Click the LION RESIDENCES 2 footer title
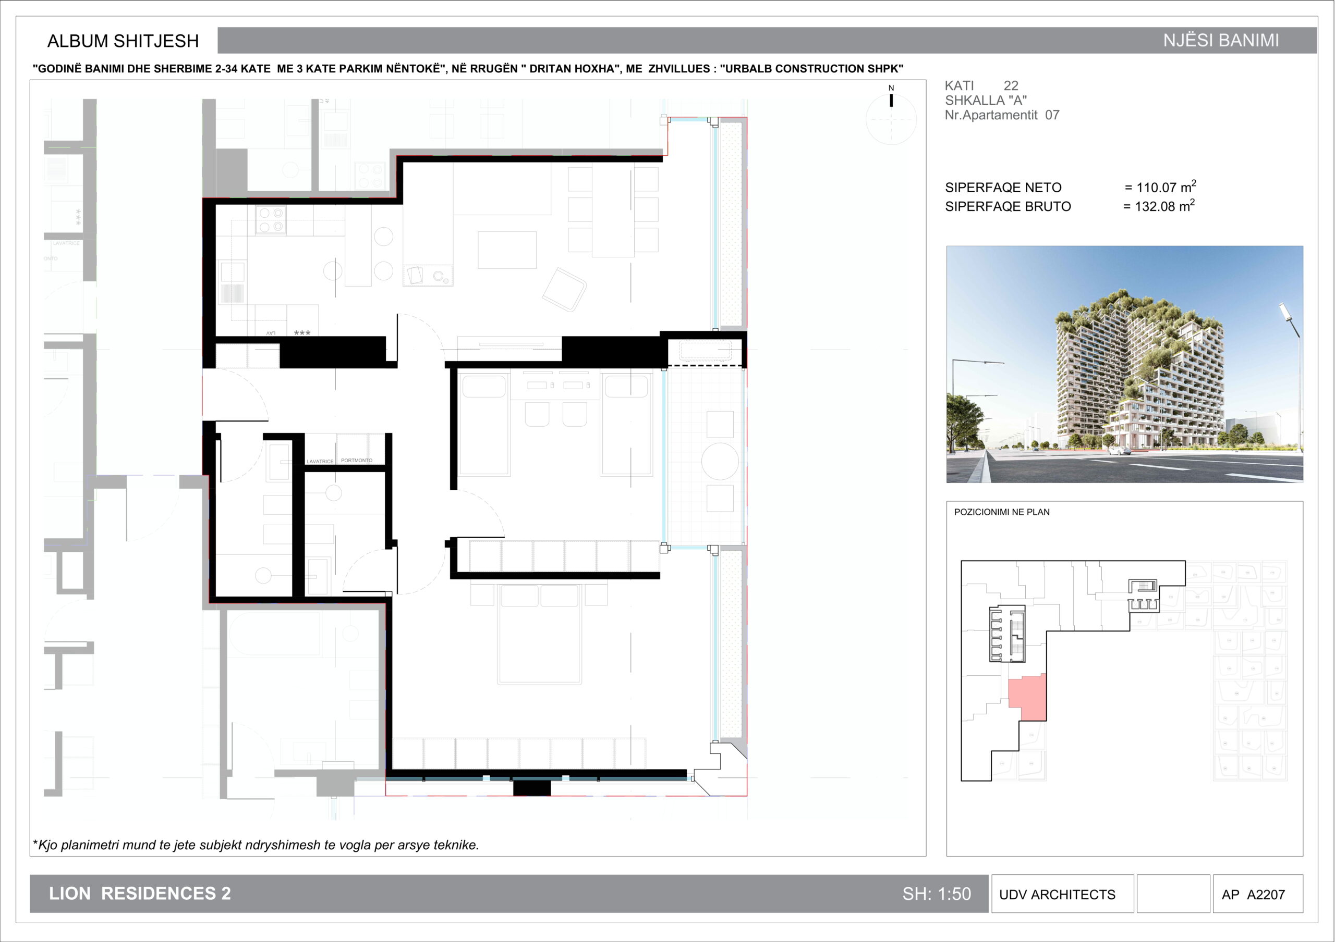The height and width of the screenshot is (942, 1335). (140, 893)
